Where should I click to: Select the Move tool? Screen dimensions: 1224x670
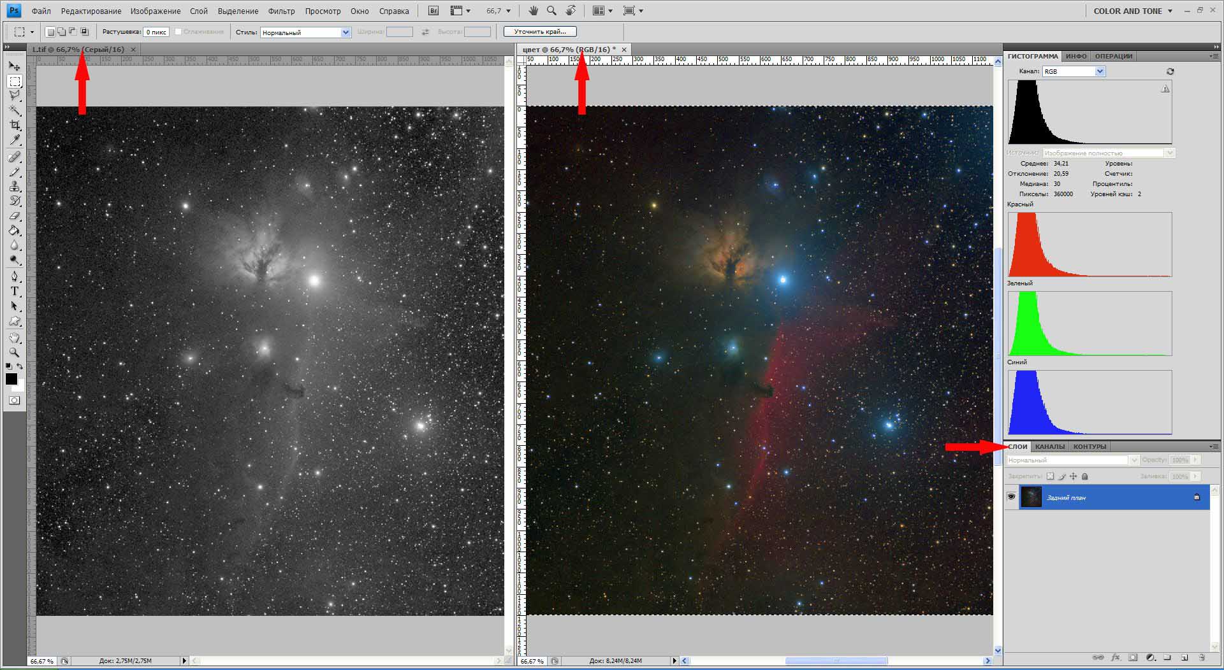(14, 66)
